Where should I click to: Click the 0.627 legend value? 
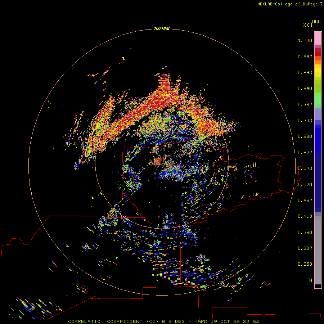coord(305,153)
